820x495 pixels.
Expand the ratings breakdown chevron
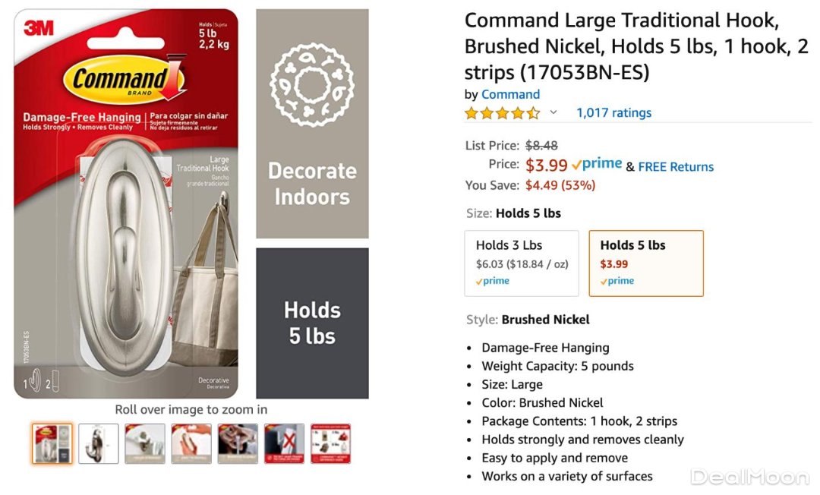click(x=553, y=113)
